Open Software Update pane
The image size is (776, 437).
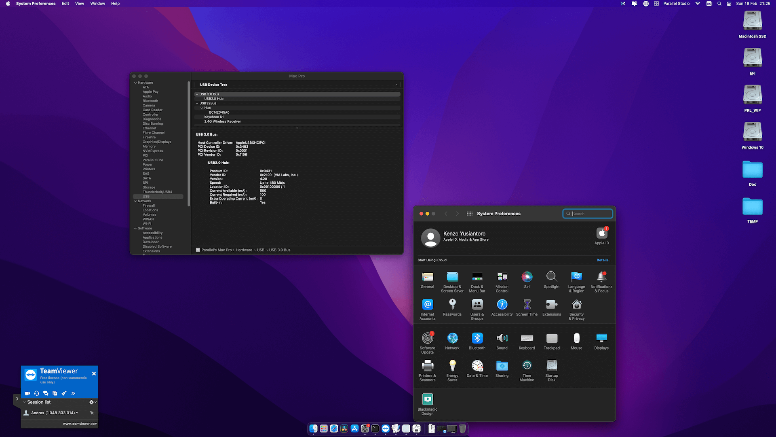pos(427,343)
